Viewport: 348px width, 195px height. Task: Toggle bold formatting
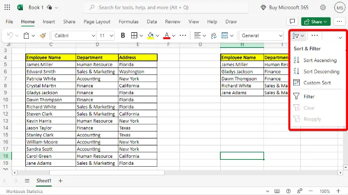(123, 35)
